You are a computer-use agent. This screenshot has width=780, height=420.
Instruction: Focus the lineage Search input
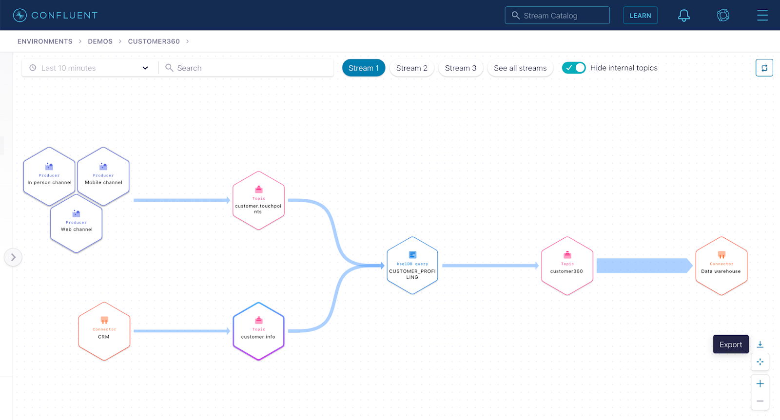point(246,68)
